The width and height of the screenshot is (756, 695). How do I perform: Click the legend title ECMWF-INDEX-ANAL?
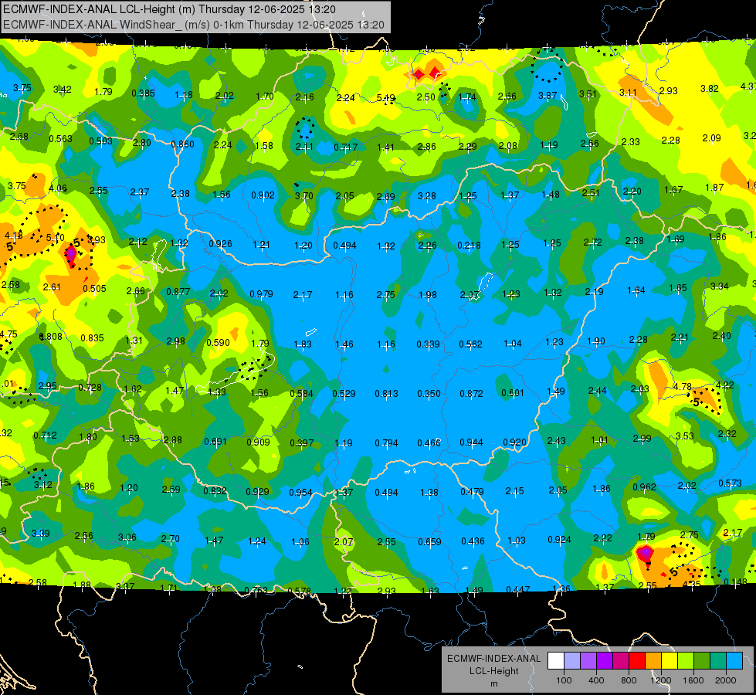pos(493,659)
